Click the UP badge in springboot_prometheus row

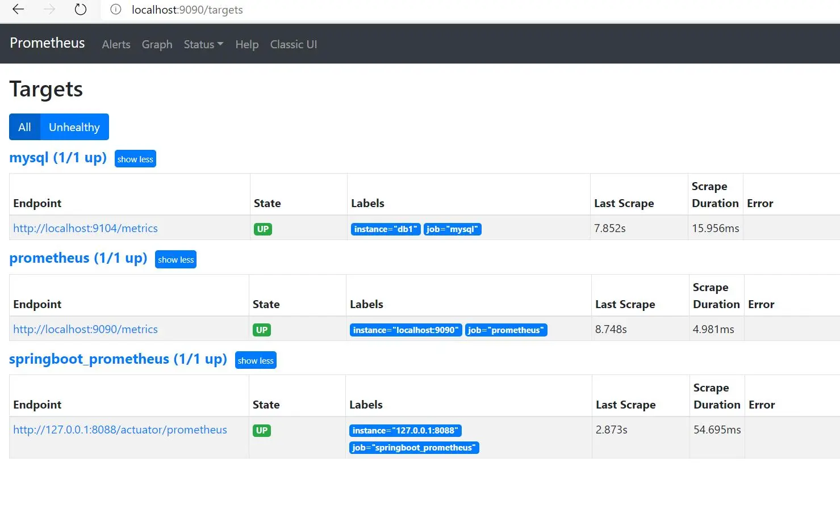(262, 431)
